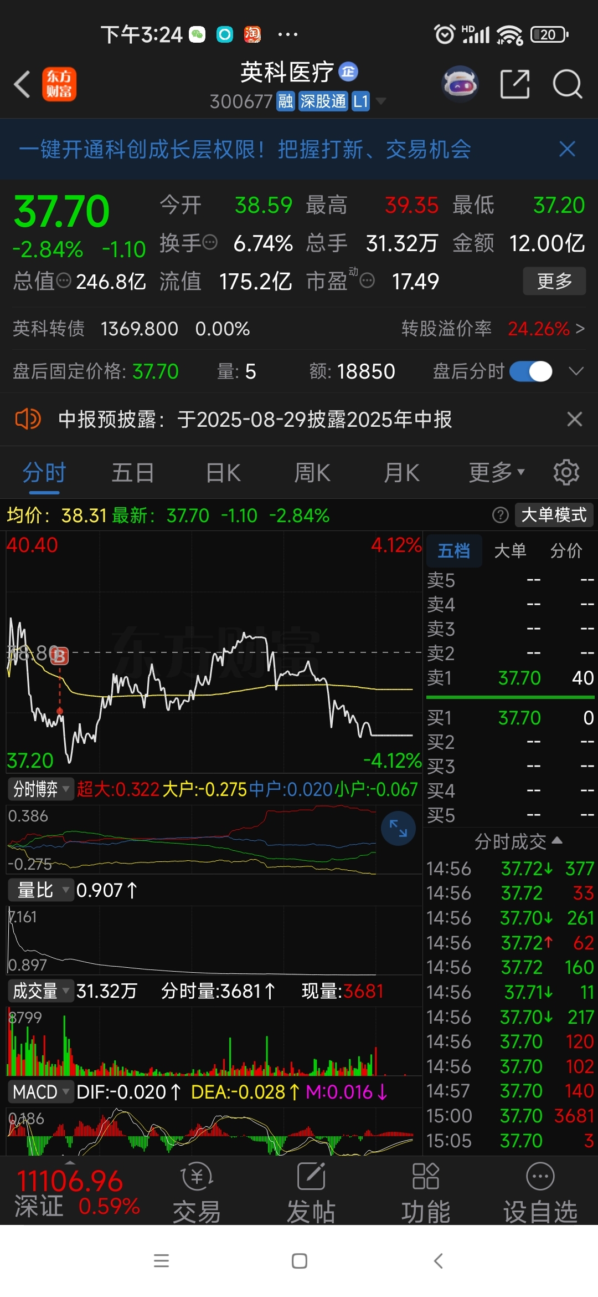Tap the intraday price line chart
The width and height of the screenshot is (598, 1297).
click(214, 652)
